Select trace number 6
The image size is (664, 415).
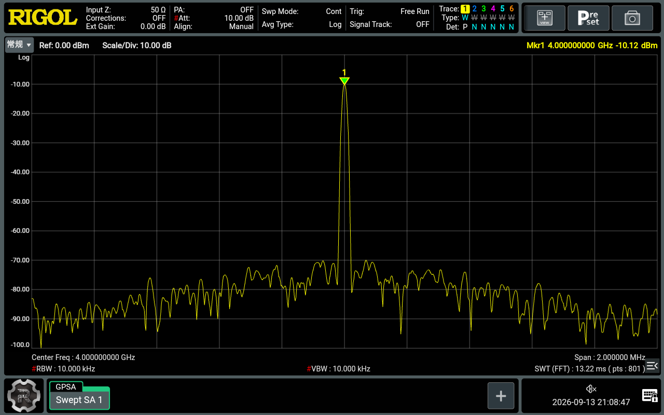point(511,9)
